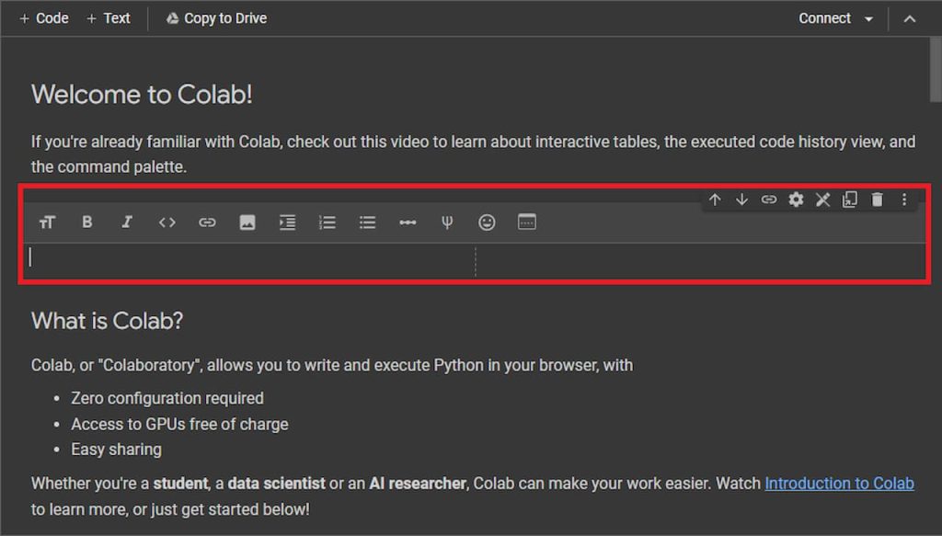Click inside the text cell editor
The width and height of the screenshot is (942, 536).
248,258
